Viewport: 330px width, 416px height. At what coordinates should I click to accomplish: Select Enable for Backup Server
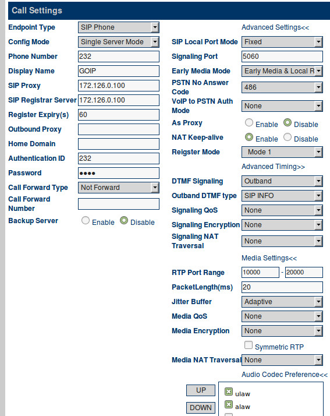coord(86,220)
